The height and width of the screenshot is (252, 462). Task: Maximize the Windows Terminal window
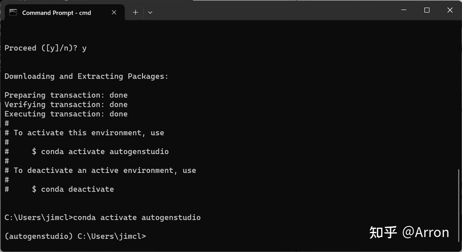coord(426,10)
